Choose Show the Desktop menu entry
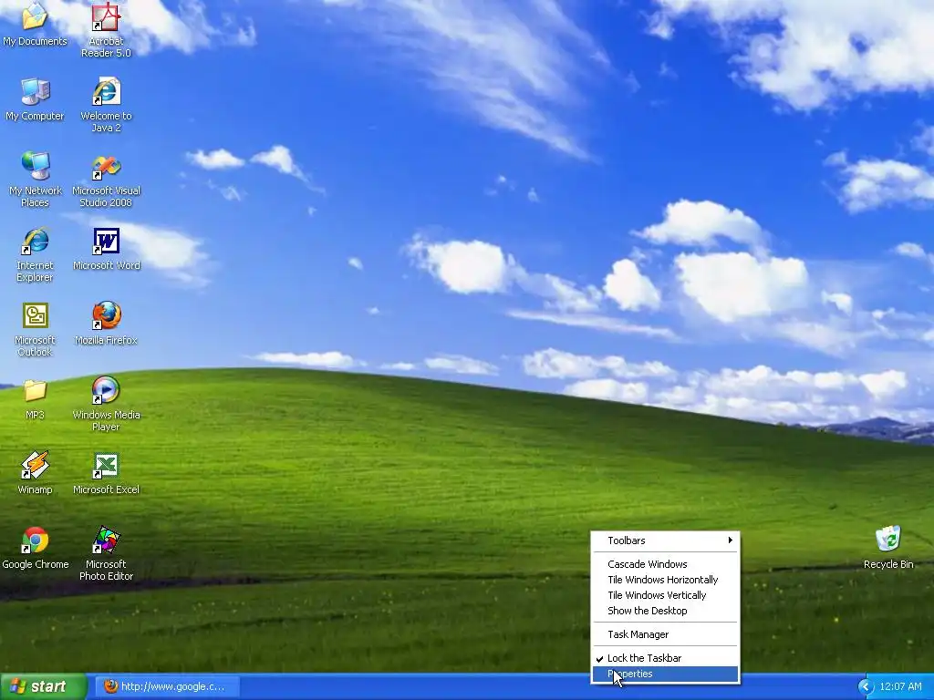The image size is (934, 700). click(x=665, y=610)
